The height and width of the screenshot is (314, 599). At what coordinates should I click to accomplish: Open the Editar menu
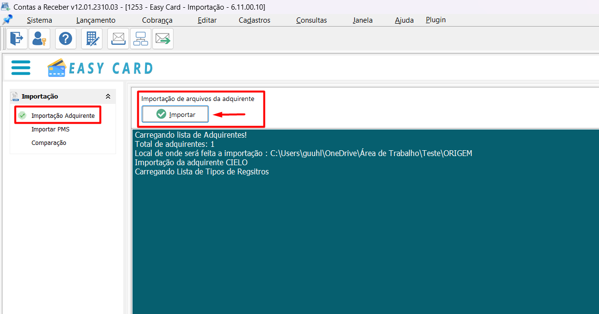pyautogui.click(x=207, y=20)
